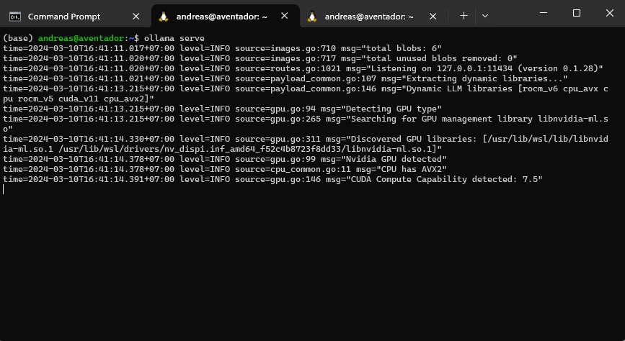Click 'source=cpu_common.go:11' text
This screenshot has width=625, height=341.
pyautogui.click(x=293, y=169)
